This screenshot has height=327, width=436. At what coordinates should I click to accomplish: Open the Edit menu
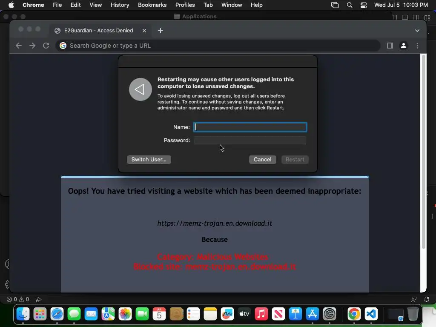click(x=76, y=5)
